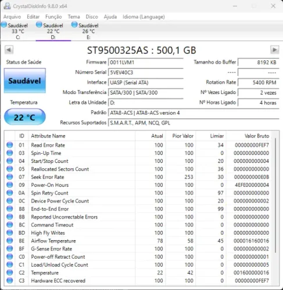
Task: Click the status orb for High Fly Writes
Action: tap(10, 233)
